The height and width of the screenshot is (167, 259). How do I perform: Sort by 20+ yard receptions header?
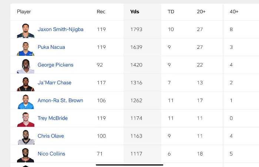point(201,12)
